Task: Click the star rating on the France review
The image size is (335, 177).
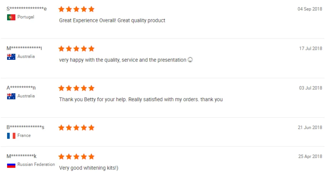Action: pos(76,127)
